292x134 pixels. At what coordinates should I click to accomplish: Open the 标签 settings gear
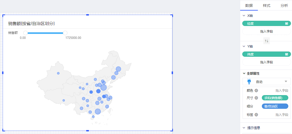(x=256, y=115)
